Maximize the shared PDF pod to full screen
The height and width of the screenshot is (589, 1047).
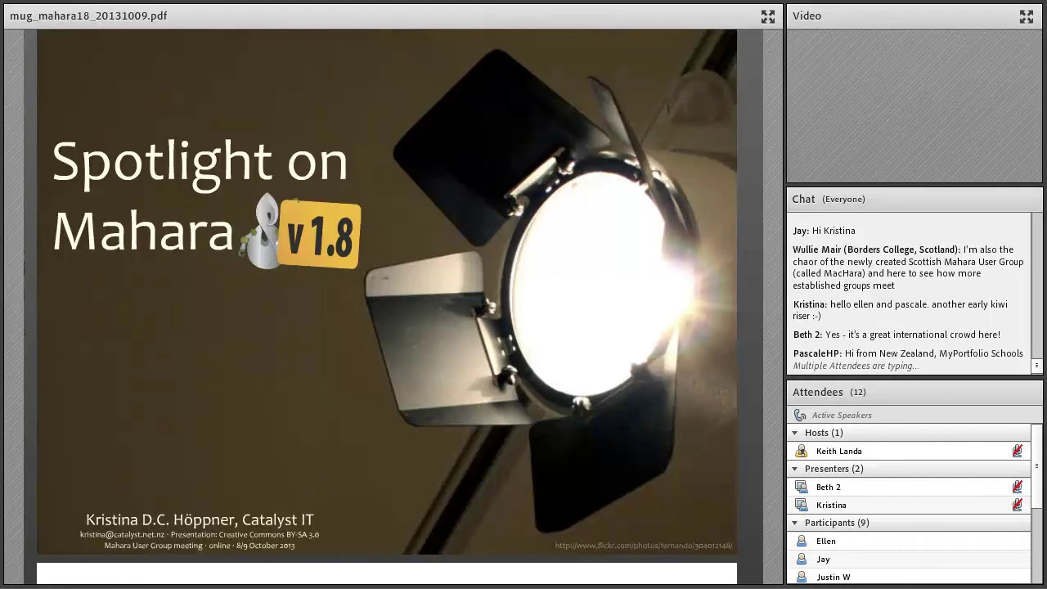(767, 16)
